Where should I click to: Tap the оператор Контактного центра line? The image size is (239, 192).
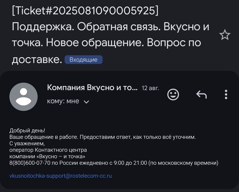[x=48, y=150]
